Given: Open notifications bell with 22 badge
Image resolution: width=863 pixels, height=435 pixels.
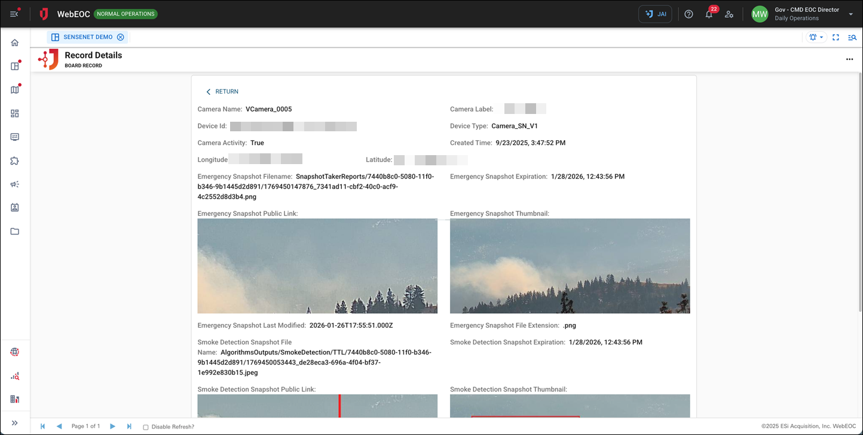Looking at the screenshot, I should click(x=709, y=14).
